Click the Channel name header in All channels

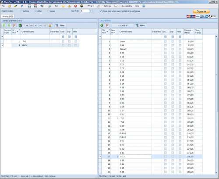tap(135, 32)
